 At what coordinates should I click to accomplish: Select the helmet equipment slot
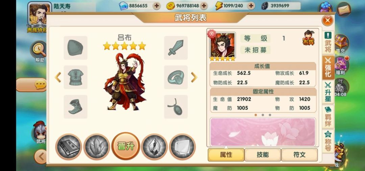(75, 48)
